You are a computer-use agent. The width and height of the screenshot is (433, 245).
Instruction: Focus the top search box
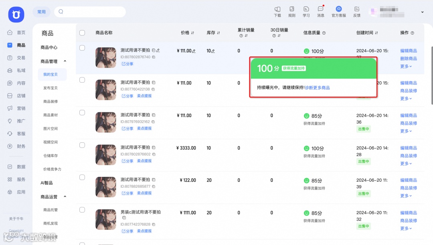pos(90,12)
